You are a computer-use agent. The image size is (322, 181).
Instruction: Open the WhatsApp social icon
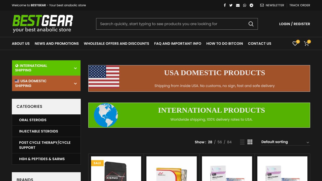tap(245, 5)
